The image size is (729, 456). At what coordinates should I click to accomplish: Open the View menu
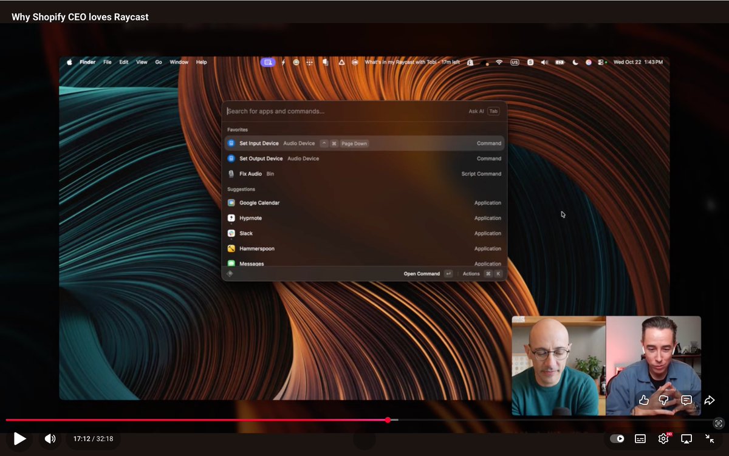(x=142, y=62)
